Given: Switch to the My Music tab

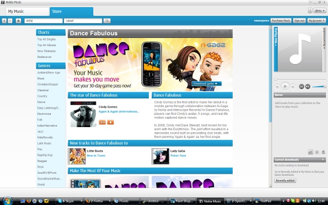Looking at the screenshot, I should tap(27, 11).
